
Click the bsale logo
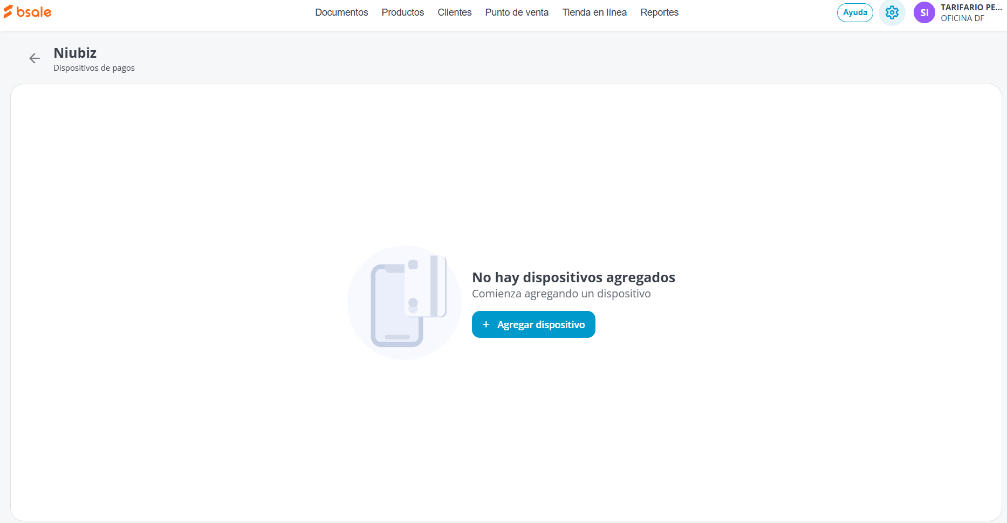tap(28, 12)
